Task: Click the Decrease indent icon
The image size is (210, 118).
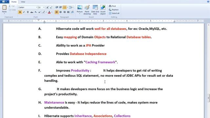Action: 57,7
